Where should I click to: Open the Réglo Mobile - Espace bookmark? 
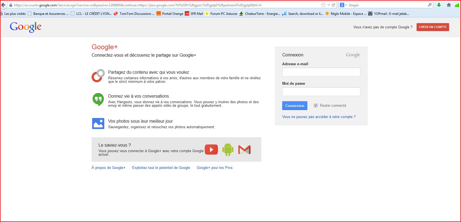point(346,13)
